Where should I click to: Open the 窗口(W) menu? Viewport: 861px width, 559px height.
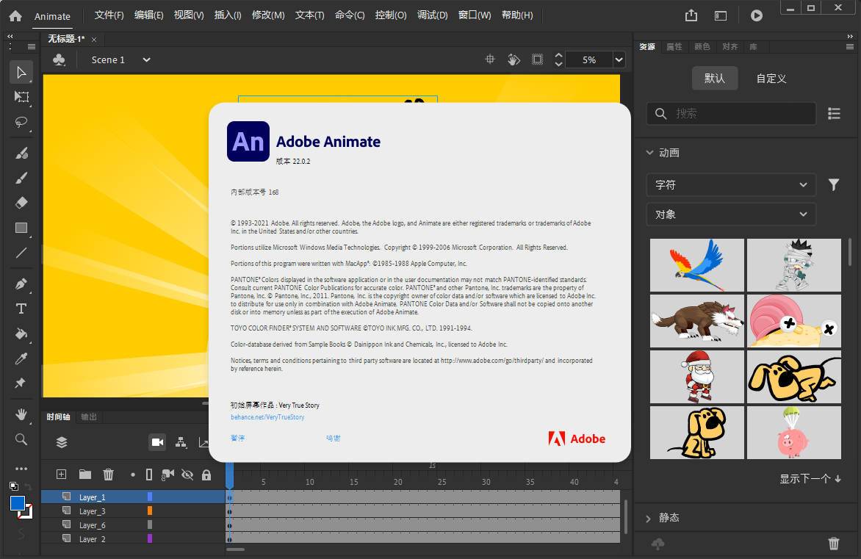point(475,15)
